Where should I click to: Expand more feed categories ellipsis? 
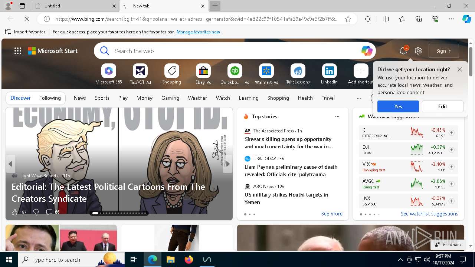[358, 98]
